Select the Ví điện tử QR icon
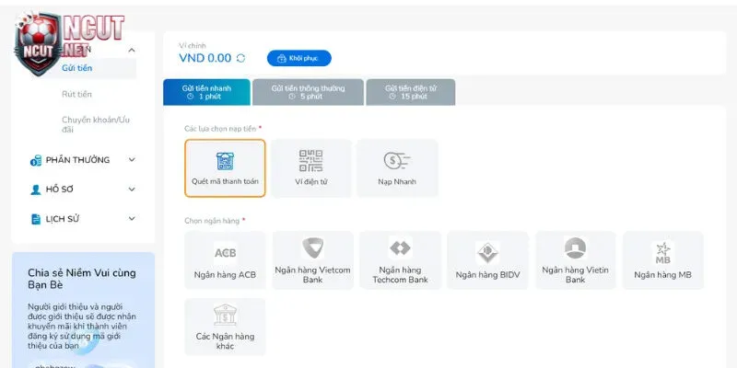Viewport: 737px width, 368px height. [311, 161]
